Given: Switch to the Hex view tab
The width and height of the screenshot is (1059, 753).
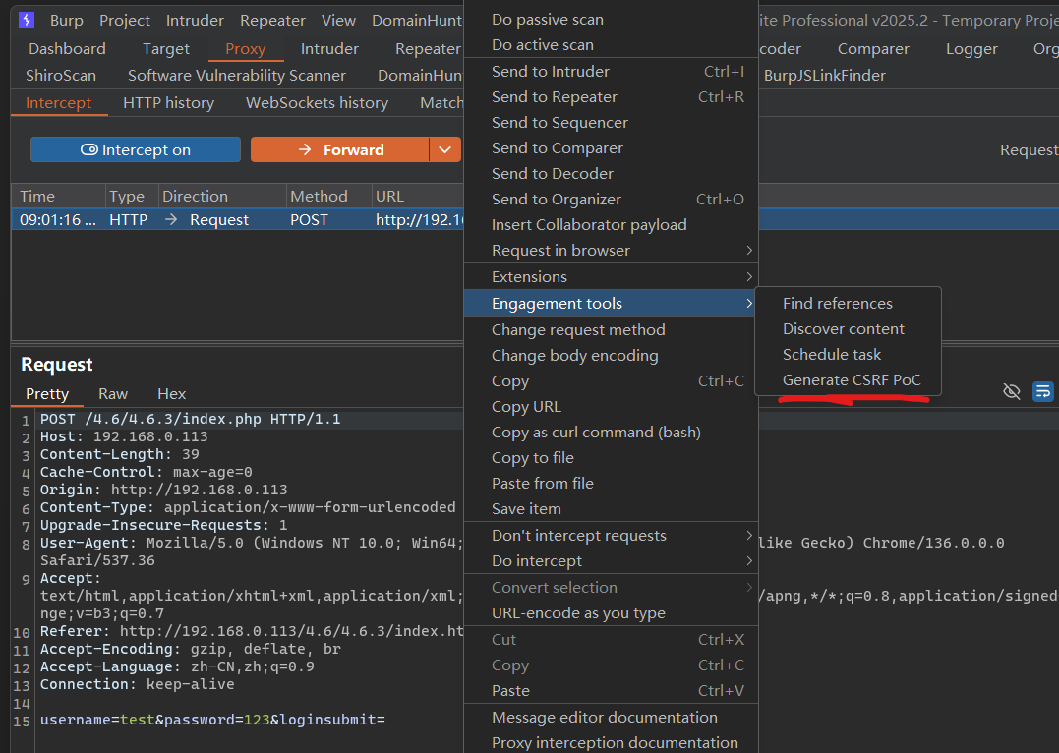Looking at the screenshot, I should (x=171, y=394).
